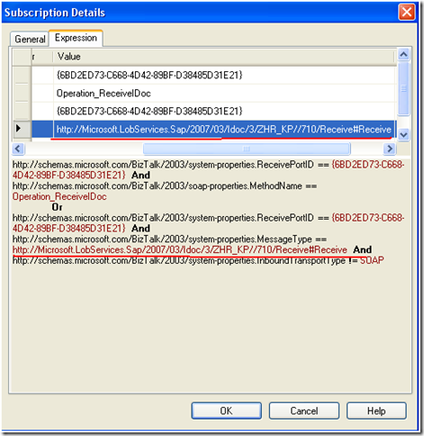Select the Expression tab
The image size is (424, 436).
tap(76, 38)
